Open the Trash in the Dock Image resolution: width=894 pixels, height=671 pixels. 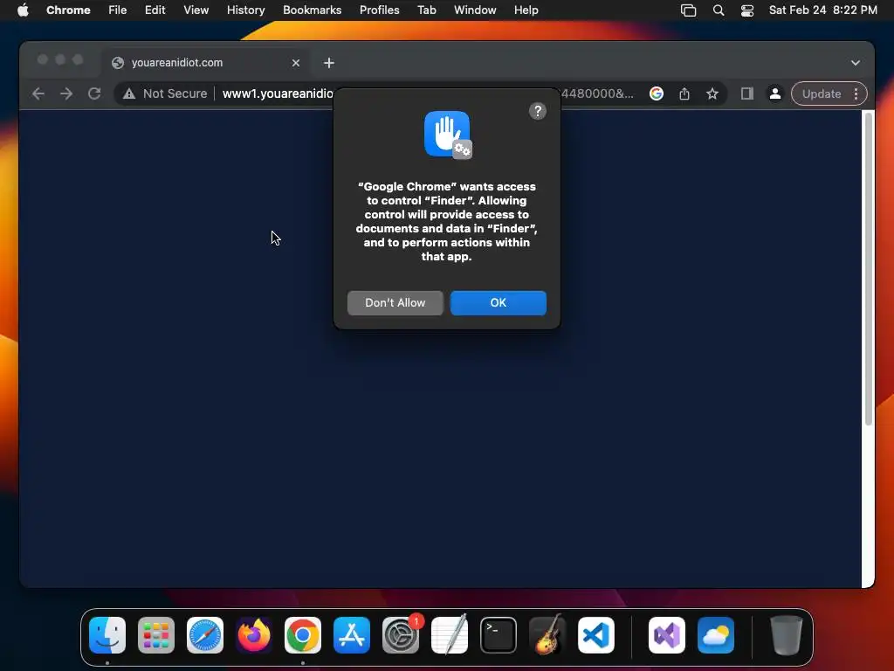787,635
